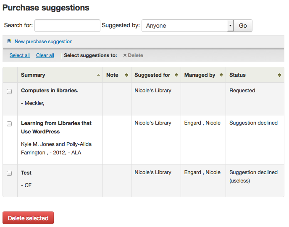This screenshot has height=227, width=289.
Task: Click the Status column sort icon
Action: pyautogui.click(x=279, y=75)
